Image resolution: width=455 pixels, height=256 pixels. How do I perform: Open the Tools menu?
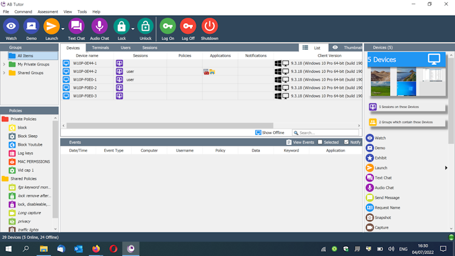82,12
